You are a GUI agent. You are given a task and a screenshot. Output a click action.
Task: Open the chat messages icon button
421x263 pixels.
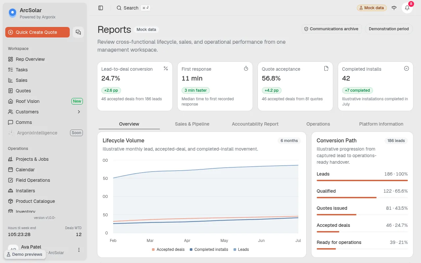(x=78, y=32)
